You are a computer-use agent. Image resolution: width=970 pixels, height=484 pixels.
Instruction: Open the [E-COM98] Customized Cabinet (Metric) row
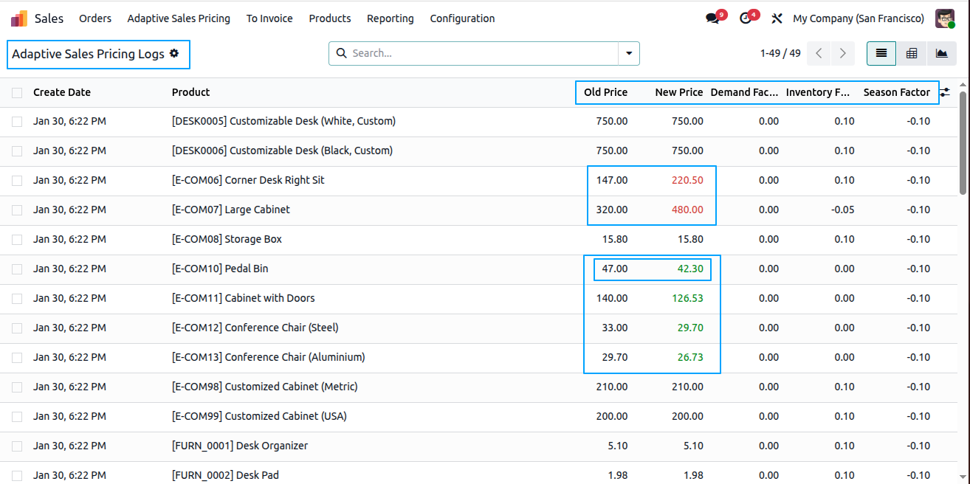[266, 387]
